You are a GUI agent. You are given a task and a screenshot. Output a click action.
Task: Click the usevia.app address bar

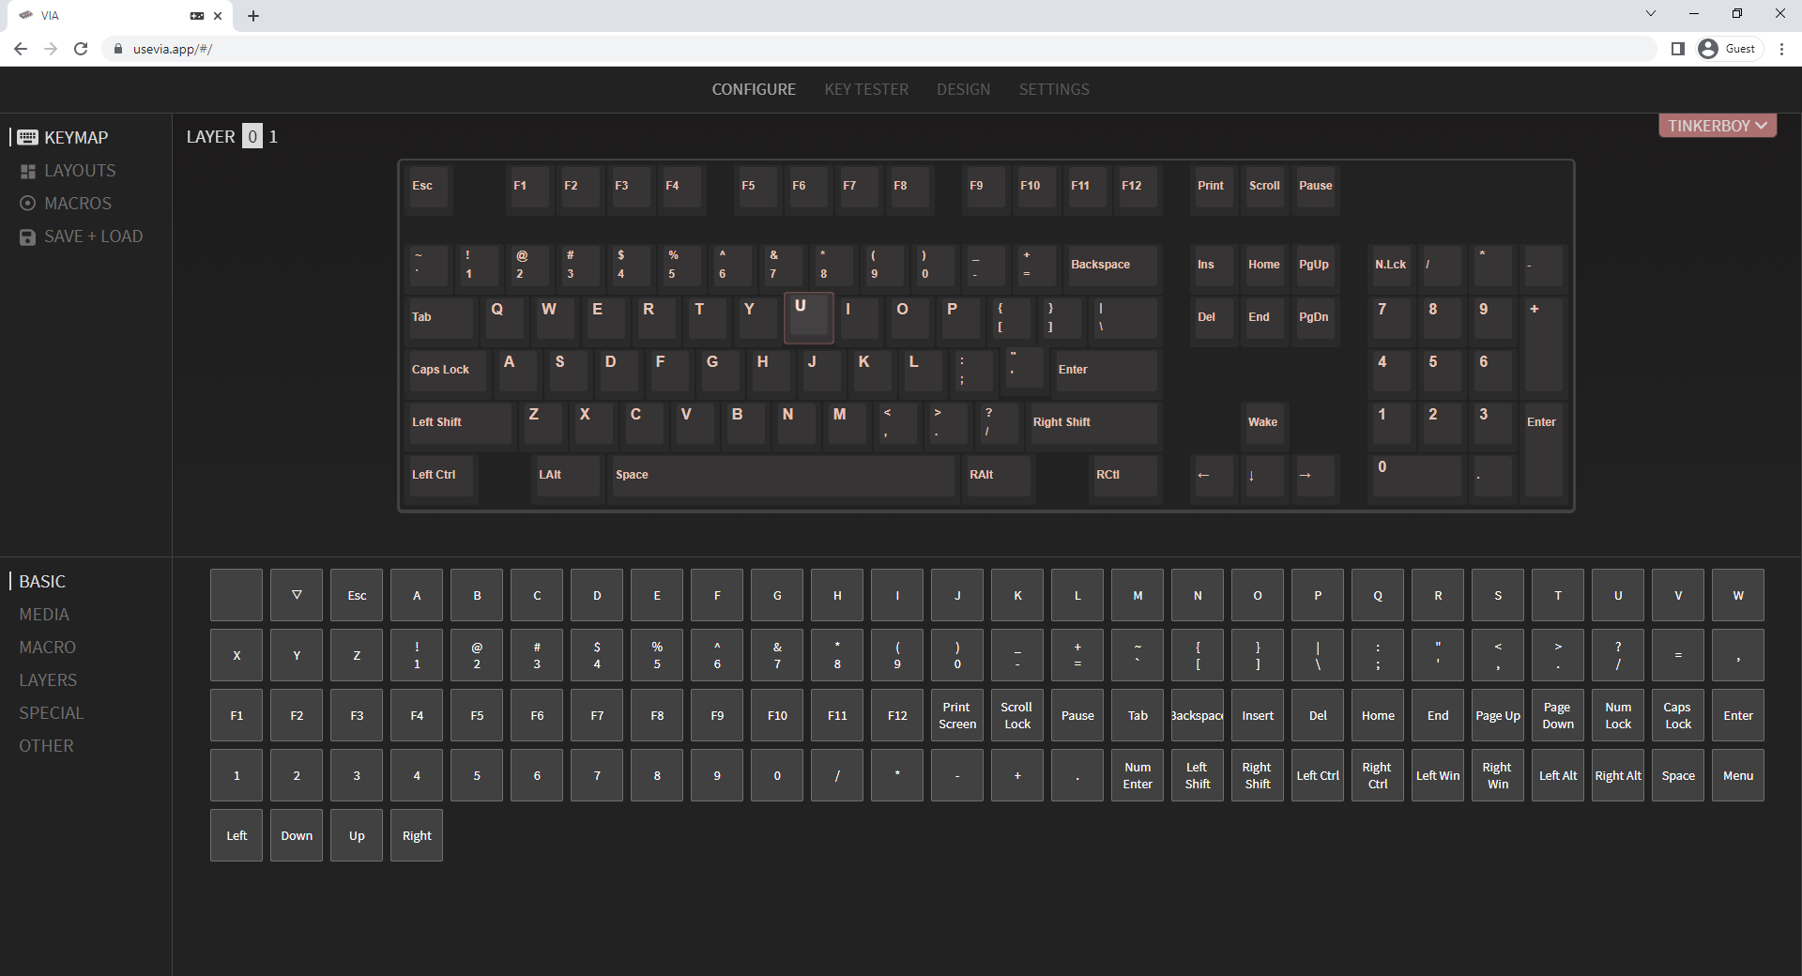point(878,49)
